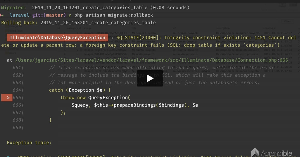
Task: Select 'Descripción de mi primer proyecto' background cell
Action: [237, 33]
